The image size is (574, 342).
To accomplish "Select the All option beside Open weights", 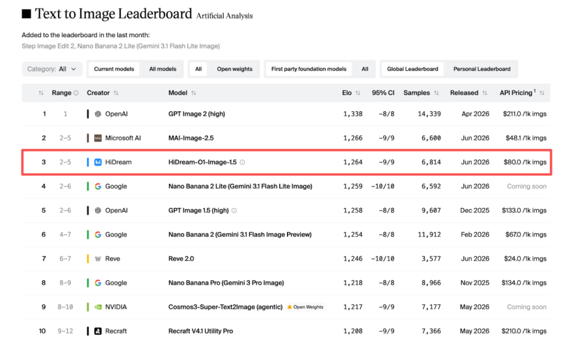I will tap(199, 69).
